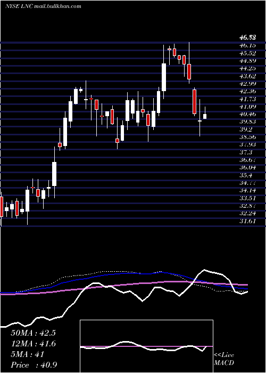Click the 46.15 price axis label

[247, 45]
